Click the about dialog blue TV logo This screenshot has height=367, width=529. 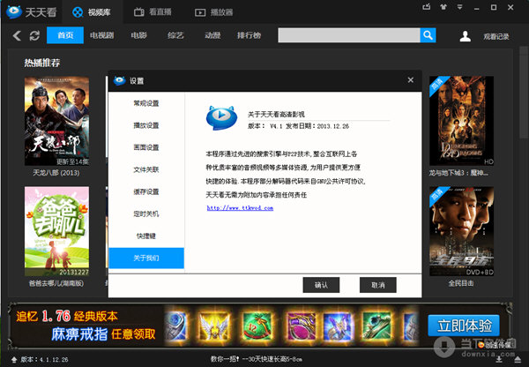[220, 117]
